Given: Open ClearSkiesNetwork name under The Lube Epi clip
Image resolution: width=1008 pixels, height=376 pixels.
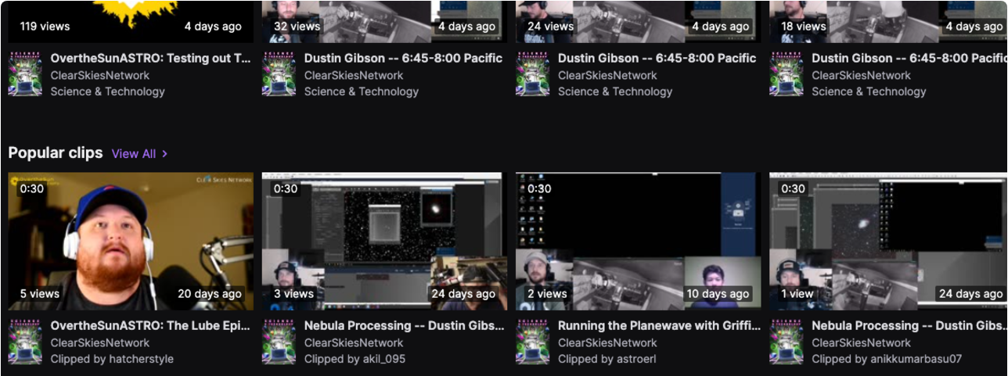Looking at the screenshot, I should coord(99,342).
